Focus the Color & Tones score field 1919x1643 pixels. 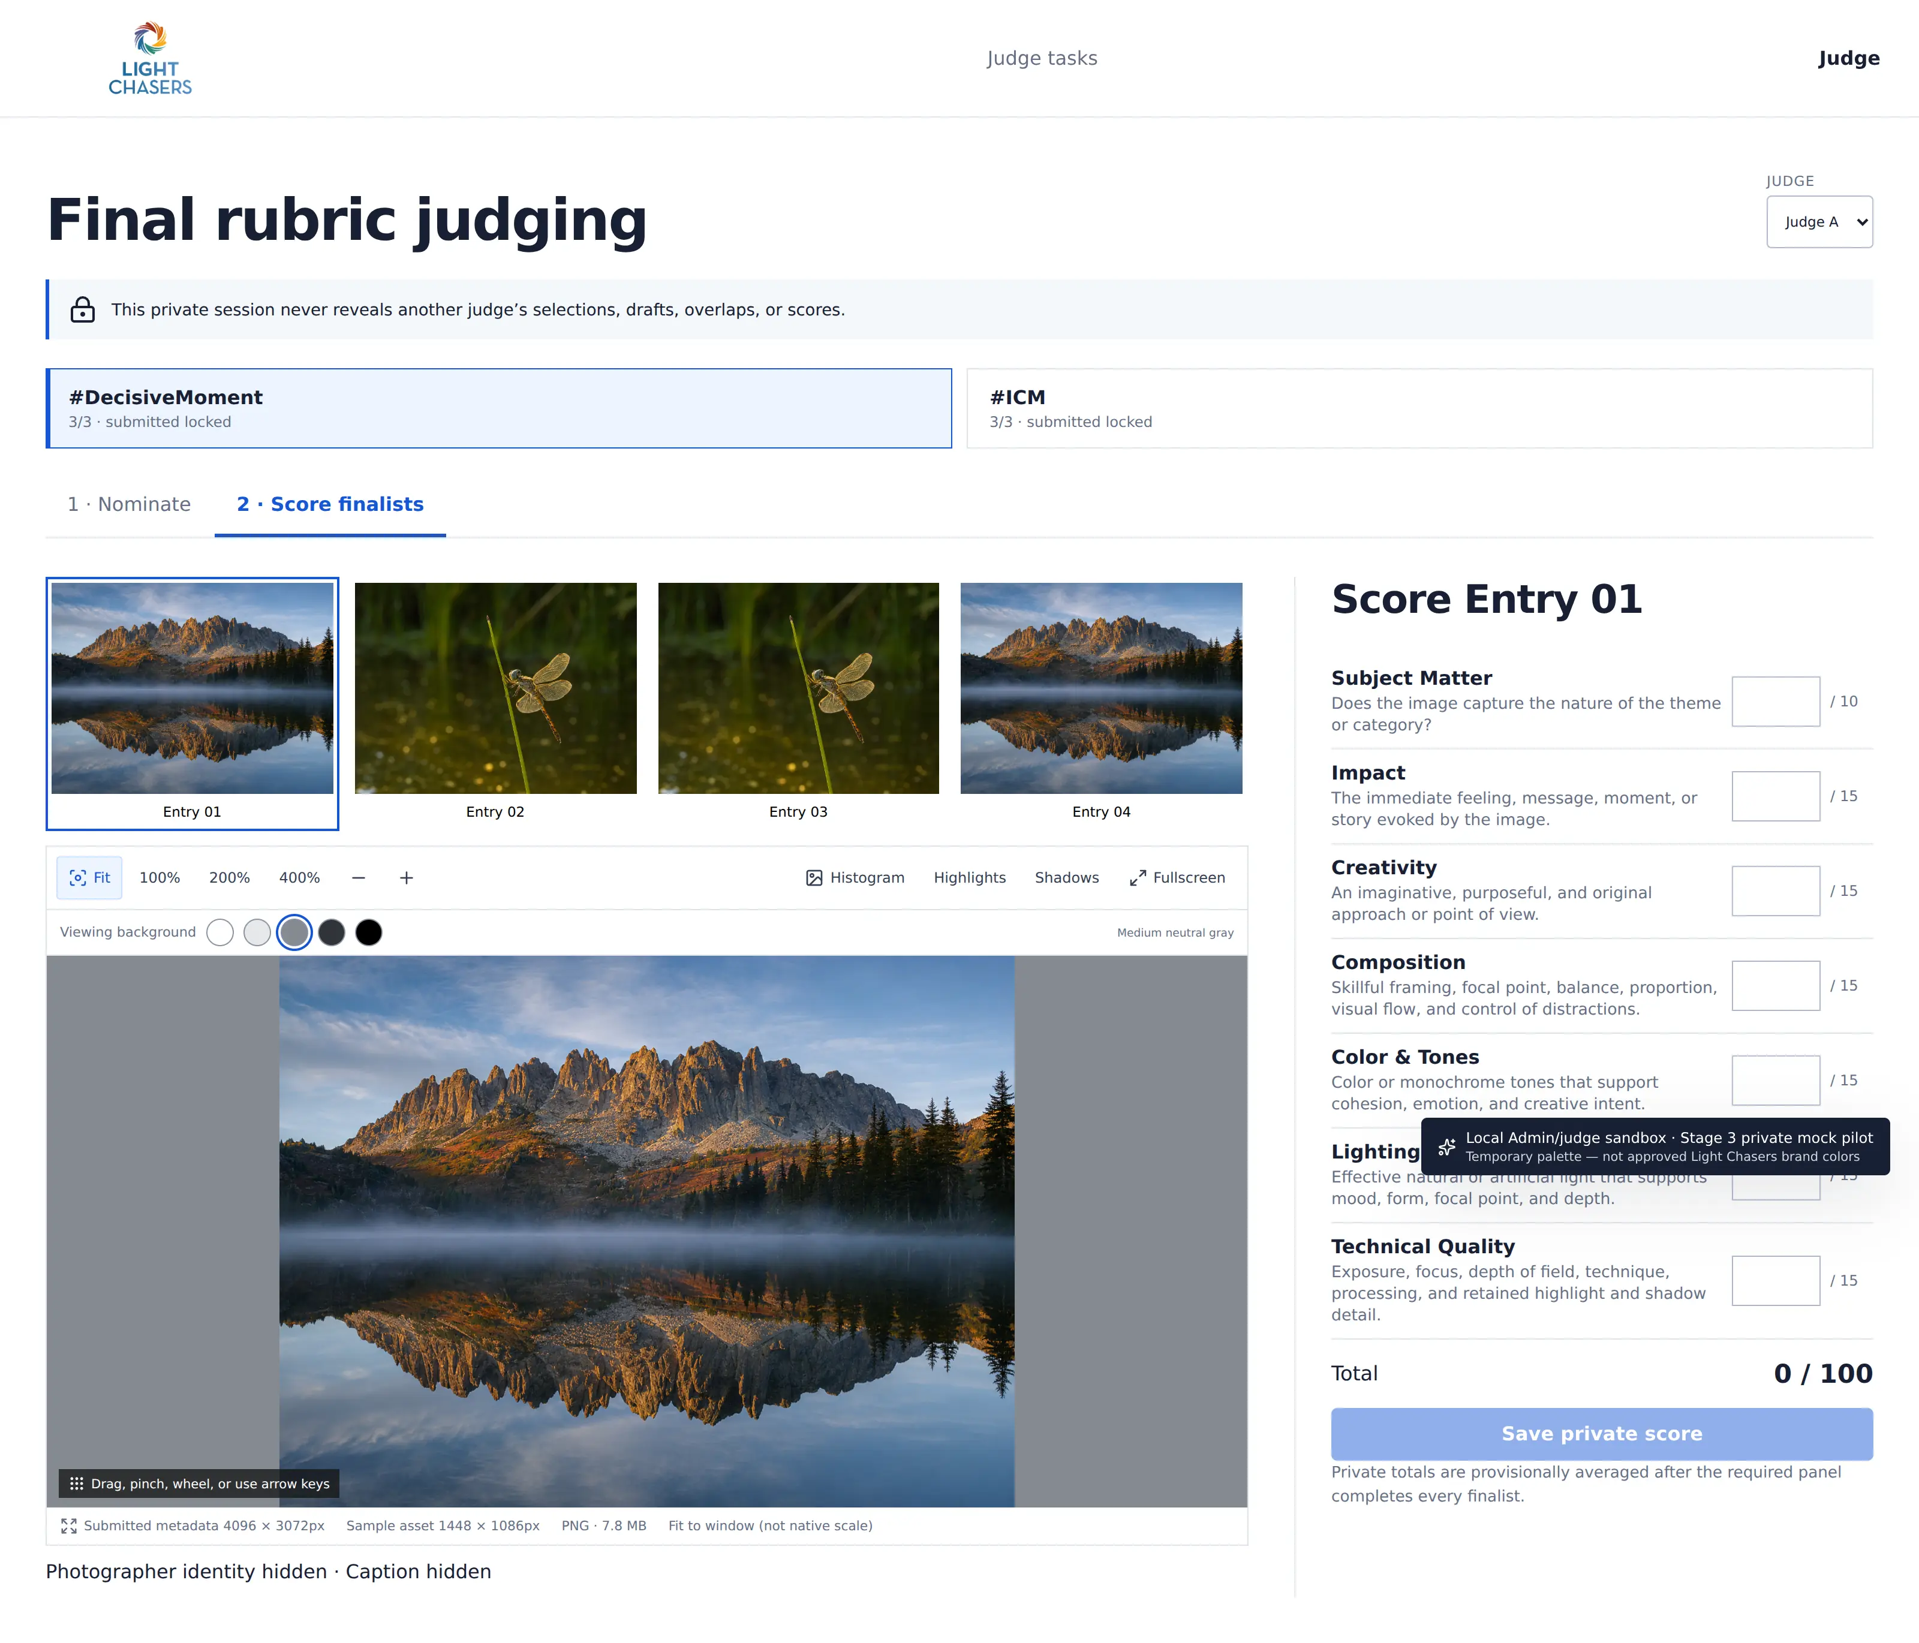point(1776,1080)
